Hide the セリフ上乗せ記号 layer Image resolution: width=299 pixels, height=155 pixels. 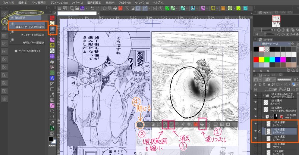coord(255,109)
